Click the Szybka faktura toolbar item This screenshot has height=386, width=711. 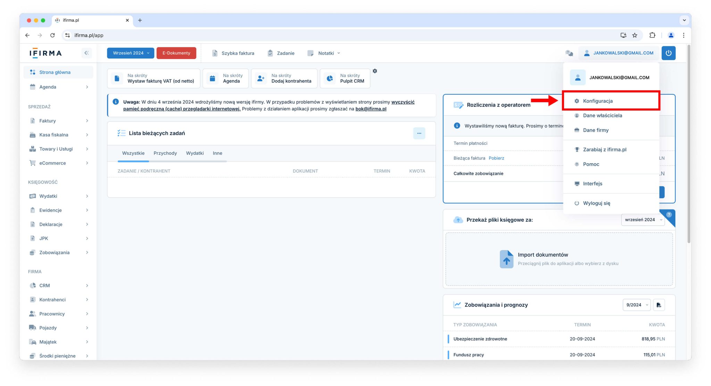click(233, 53)
